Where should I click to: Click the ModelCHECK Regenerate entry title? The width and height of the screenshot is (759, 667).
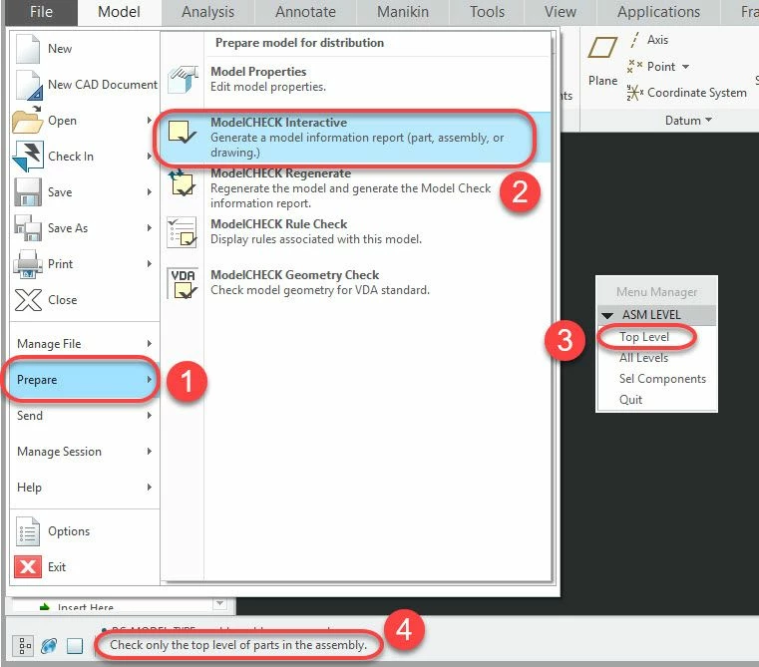(280, 173)
